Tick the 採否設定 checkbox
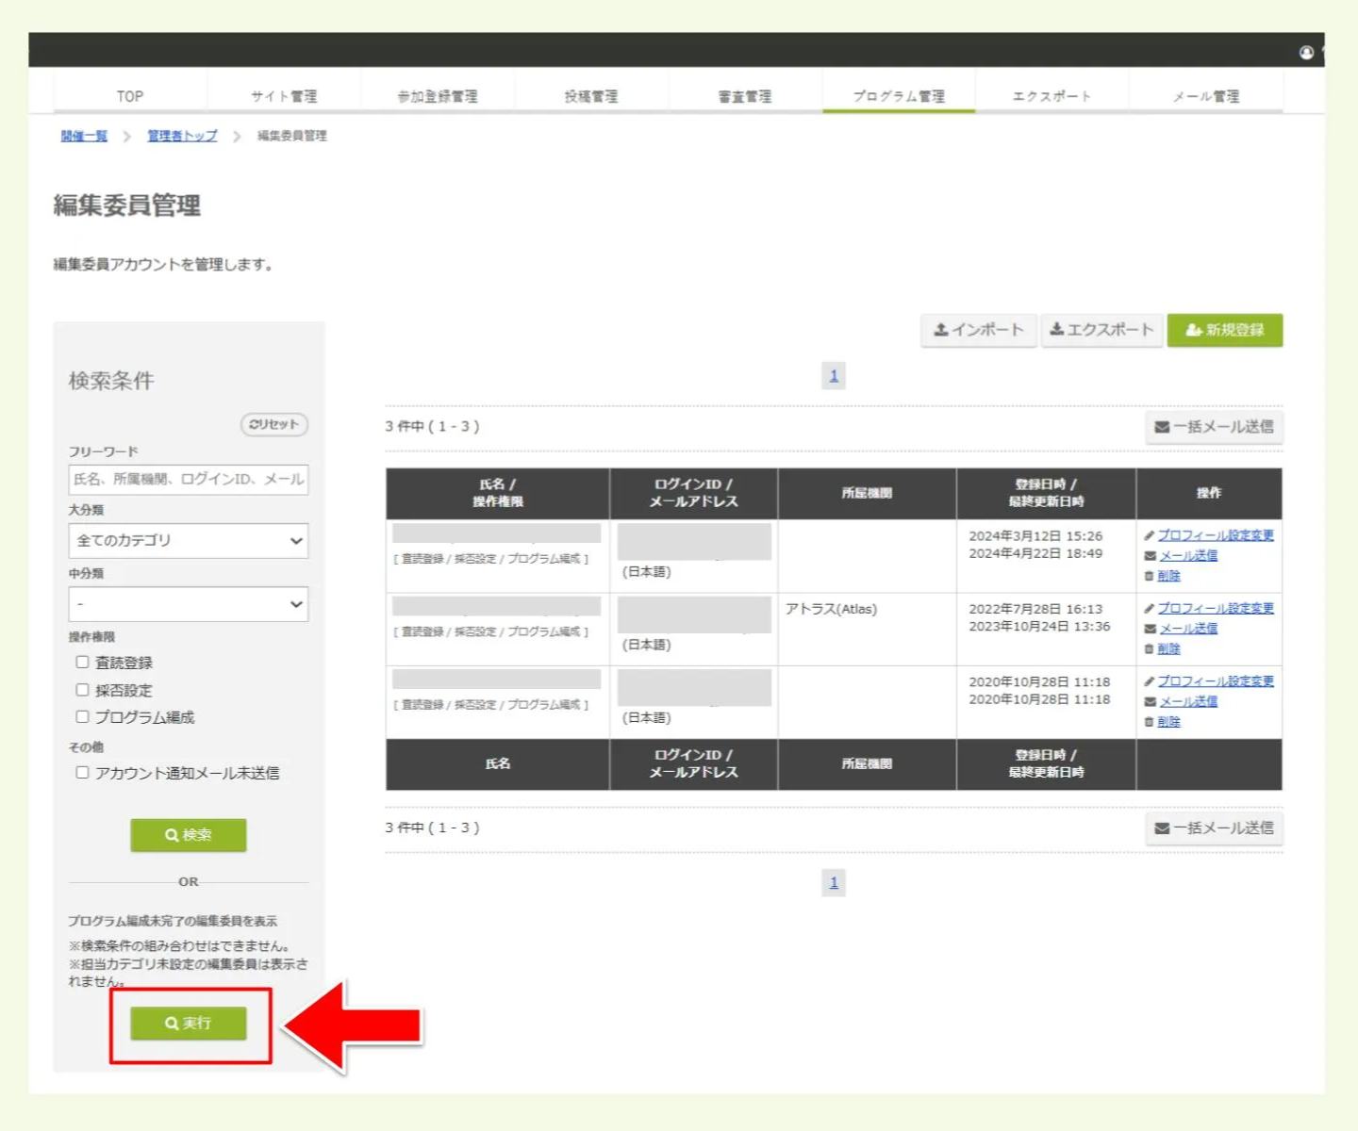 pos(83,690)
